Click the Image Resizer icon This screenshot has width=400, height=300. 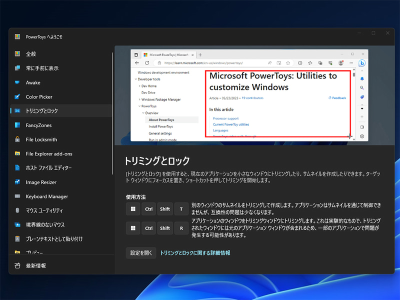17,182
